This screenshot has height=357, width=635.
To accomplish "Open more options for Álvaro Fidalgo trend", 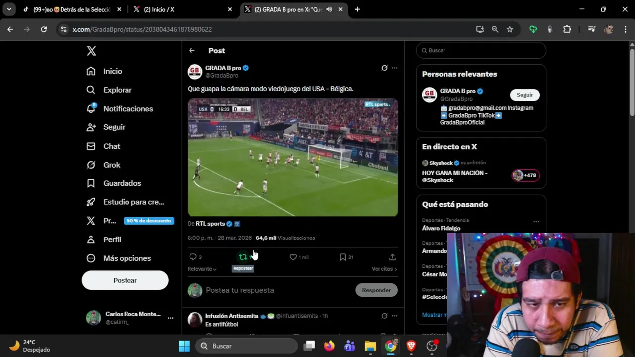I will pos(536,222).
